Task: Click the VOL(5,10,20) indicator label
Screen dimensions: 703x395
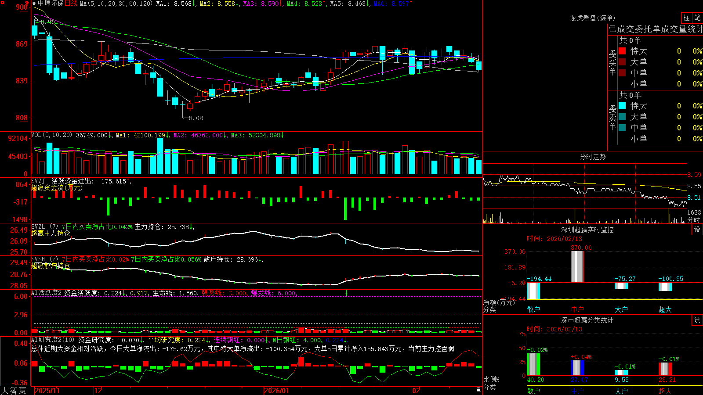Action: pos(51,135)
